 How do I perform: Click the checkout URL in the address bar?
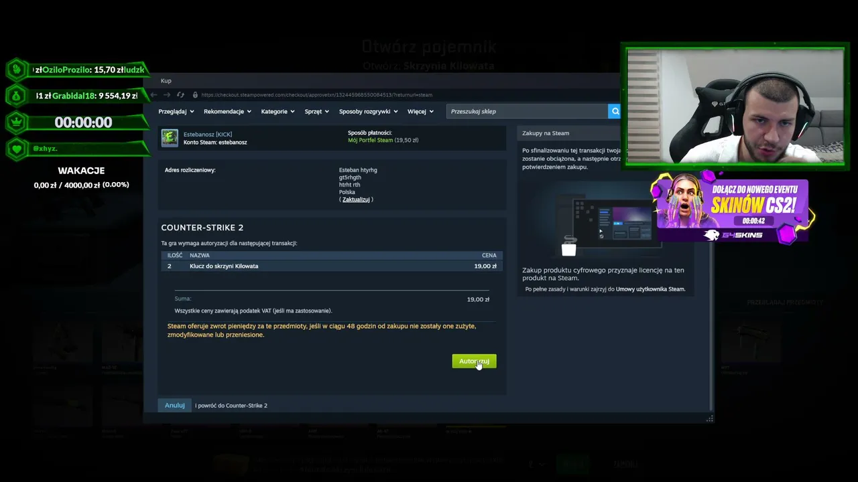[x=316, y=95]
